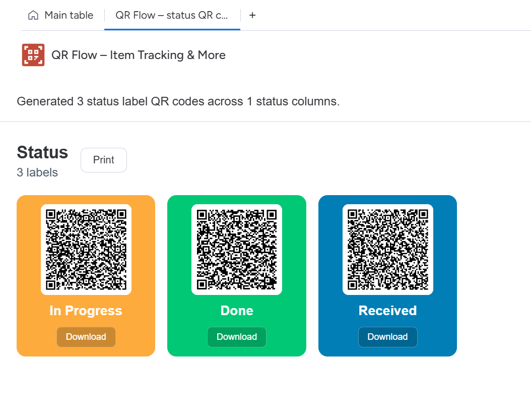Click the red QR Flow app logo
The height and width of the screenshot is (417, 531).
coord(33,55)
